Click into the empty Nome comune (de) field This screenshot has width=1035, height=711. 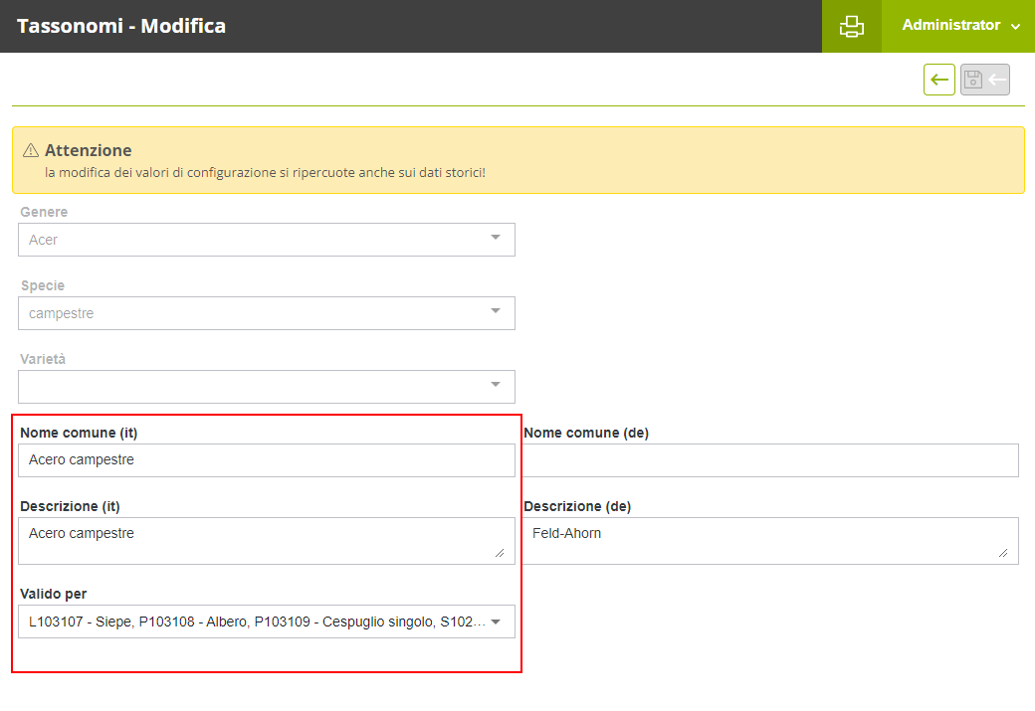(x=770, y=460)
